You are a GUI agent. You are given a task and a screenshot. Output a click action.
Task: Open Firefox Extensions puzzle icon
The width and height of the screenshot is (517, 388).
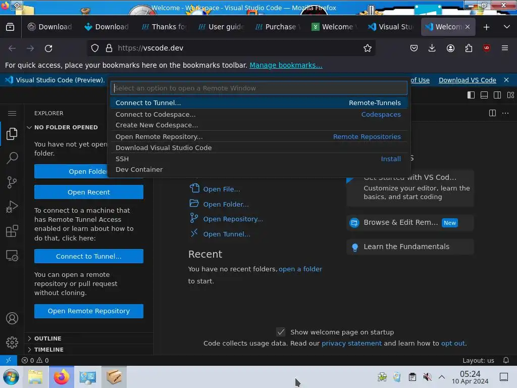pyautogui.click(x=469, y=48)
